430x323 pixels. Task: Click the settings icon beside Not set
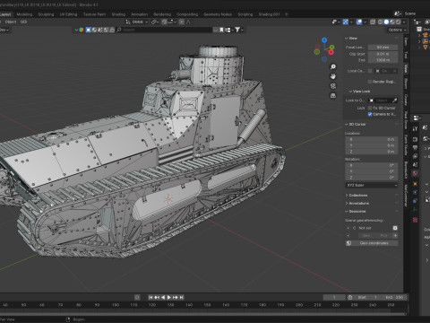point(395,228)
